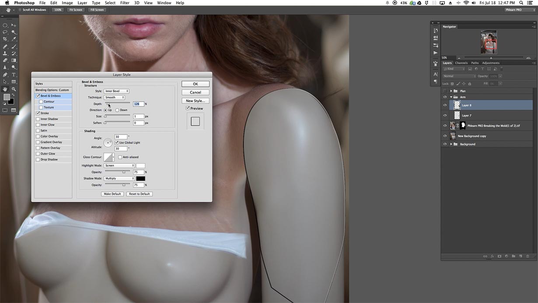Create new adjustment layer icon
This screenshot has height=303, width=538.
point(506,256)
